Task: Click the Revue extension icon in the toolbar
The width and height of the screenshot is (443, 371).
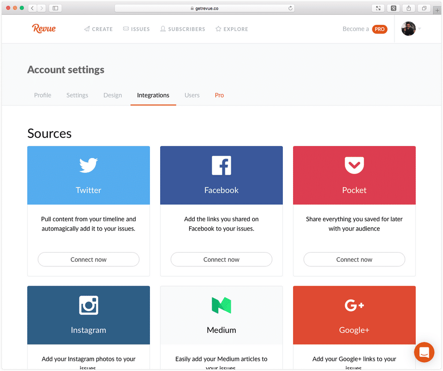Action: click(x=393, y=8)
